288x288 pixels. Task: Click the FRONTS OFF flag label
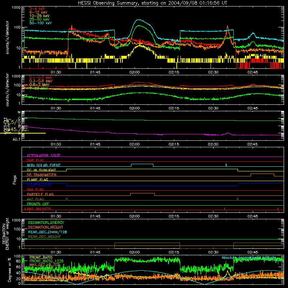point(38,204)
